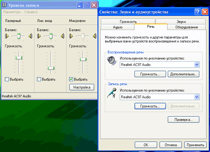Click the microphone icon in Запись речи
210x152 pixels.
112,93
